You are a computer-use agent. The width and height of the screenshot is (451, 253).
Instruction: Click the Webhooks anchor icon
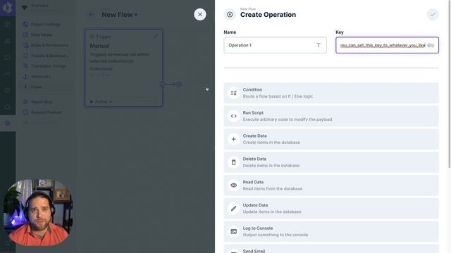tap(25, 77)
